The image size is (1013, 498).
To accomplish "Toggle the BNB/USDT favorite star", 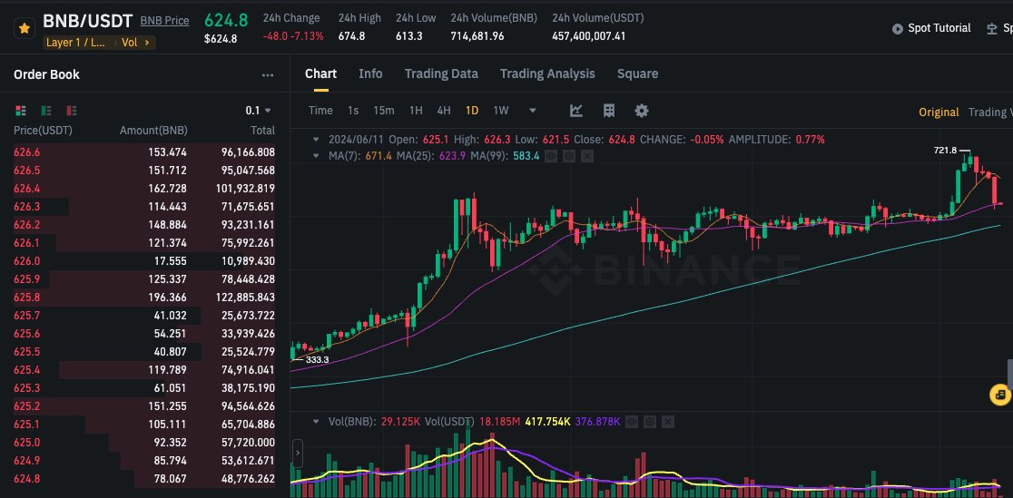I will 25,28.
